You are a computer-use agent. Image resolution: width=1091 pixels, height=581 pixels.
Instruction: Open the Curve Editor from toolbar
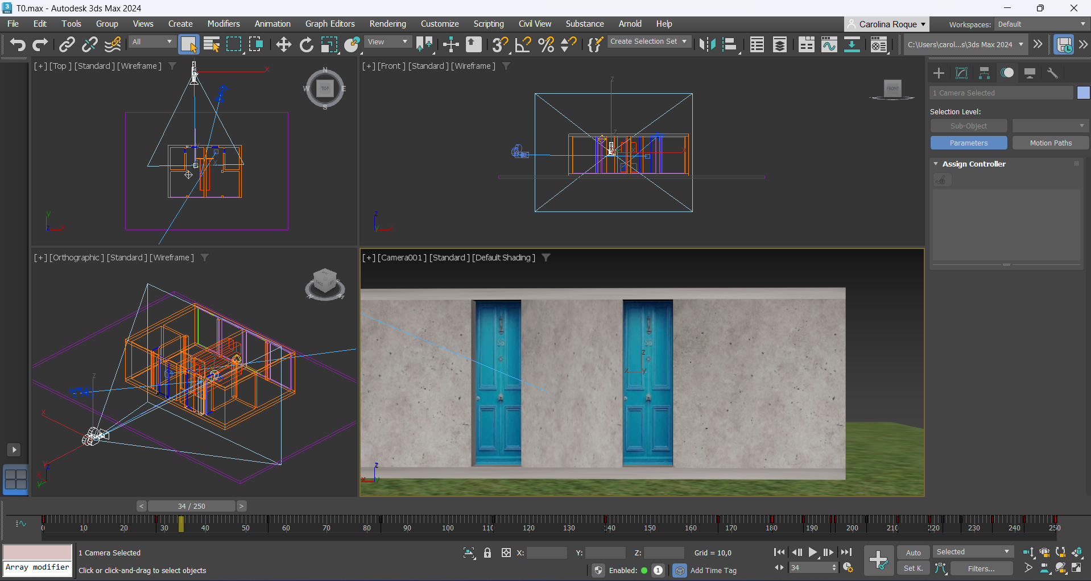click(829, 44)
